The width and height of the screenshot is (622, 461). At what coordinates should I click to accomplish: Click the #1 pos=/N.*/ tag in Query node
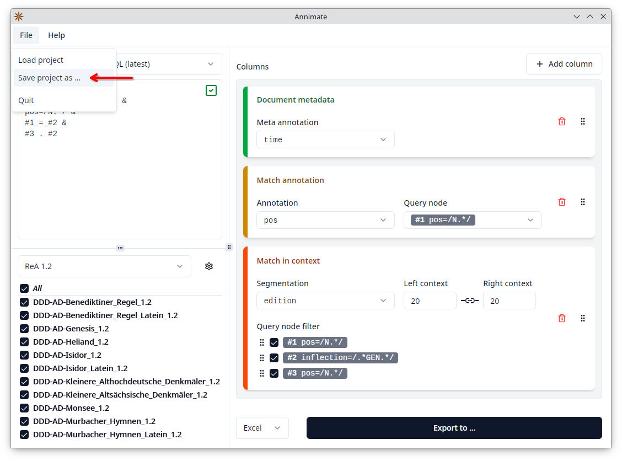click(x=443, y=220)
